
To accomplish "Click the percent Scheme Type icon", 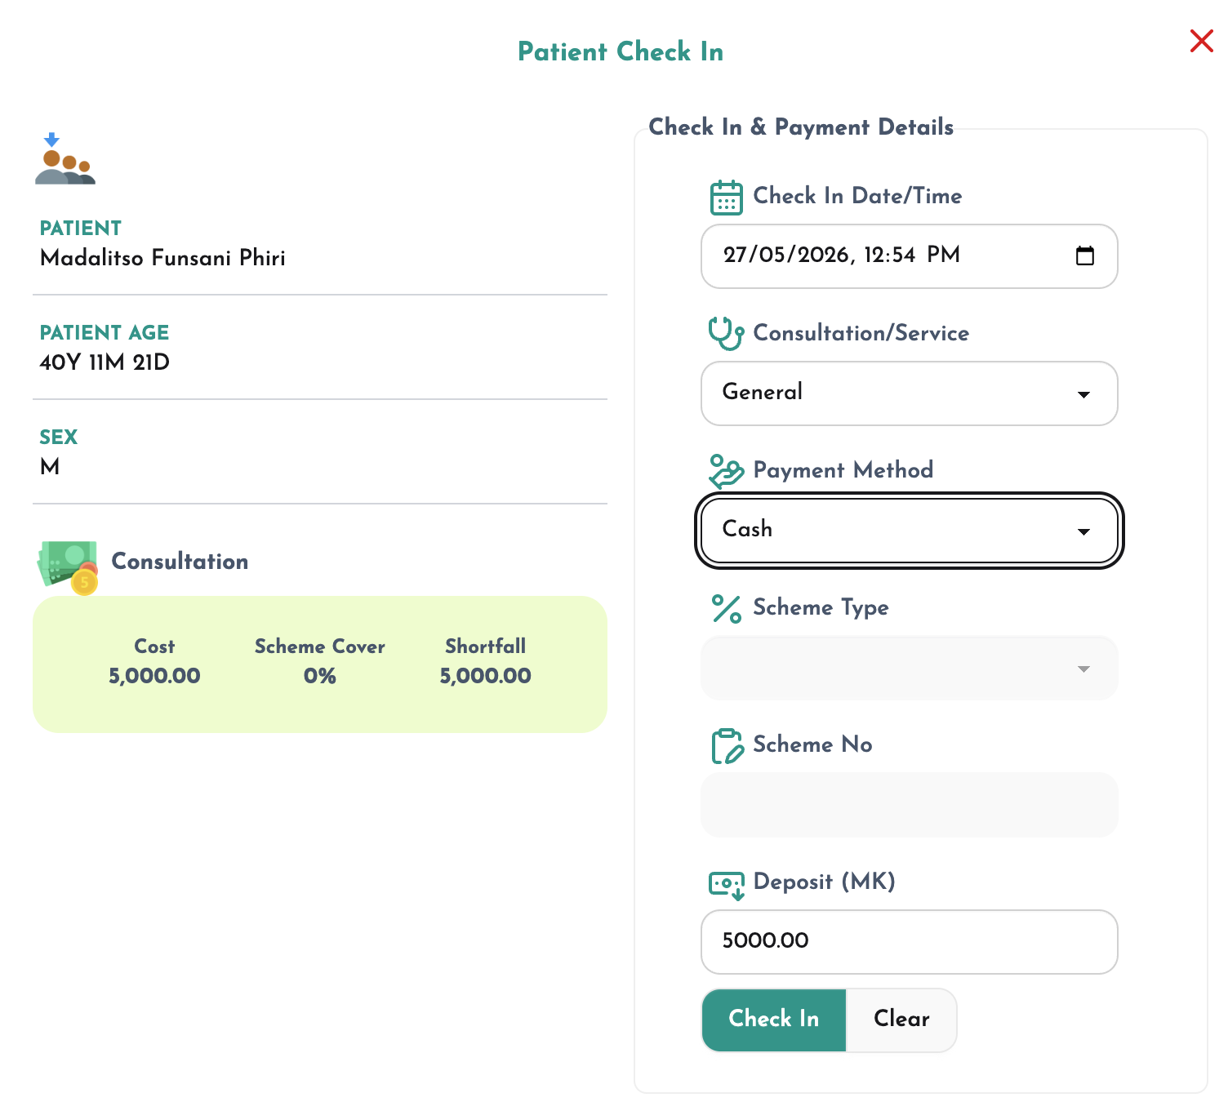I will (726, 608).
